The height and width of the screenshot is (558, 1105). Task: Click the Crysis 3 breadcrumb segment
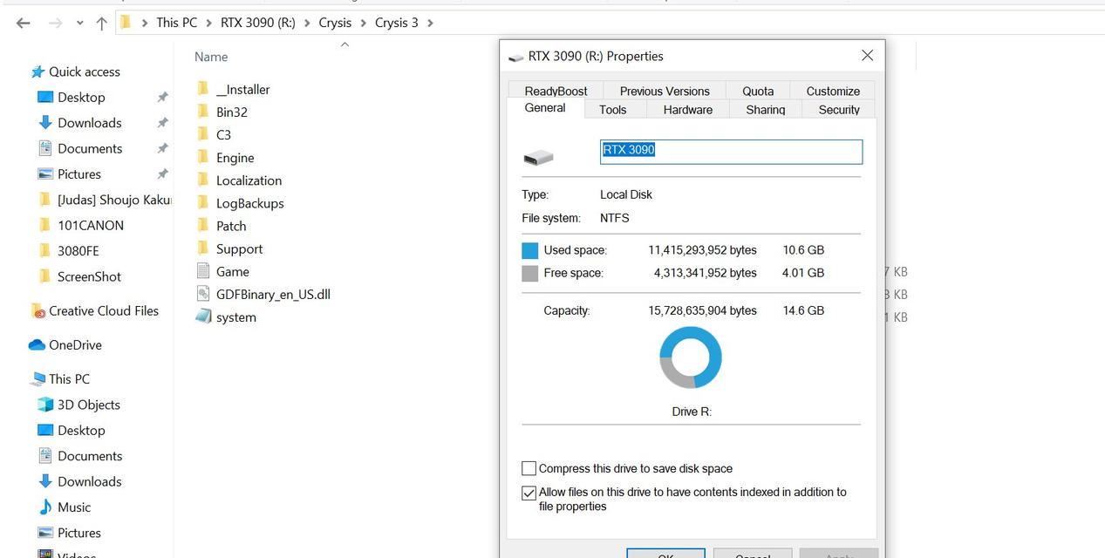click(x=397, y=23)
